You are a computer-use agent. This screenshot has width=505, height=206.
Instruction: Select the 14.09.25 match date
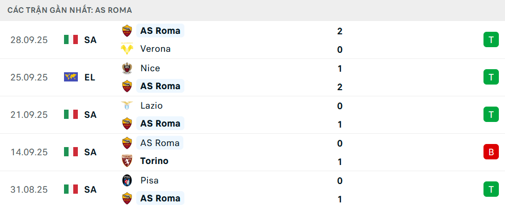click(x=29, y=152)
